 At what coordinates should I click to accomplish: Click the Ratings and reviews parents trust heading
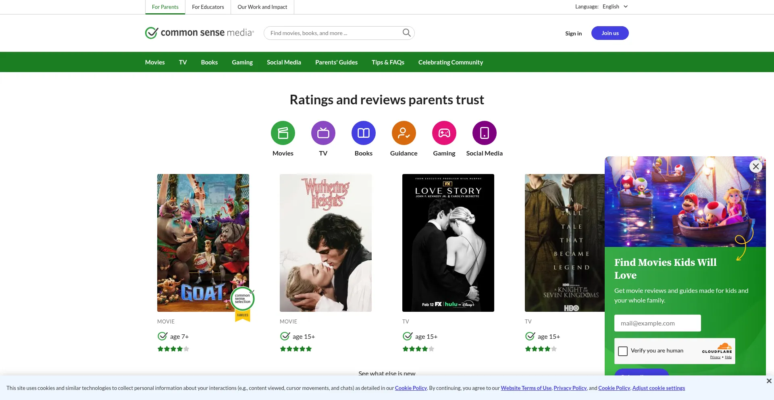[x=387, y=99]
